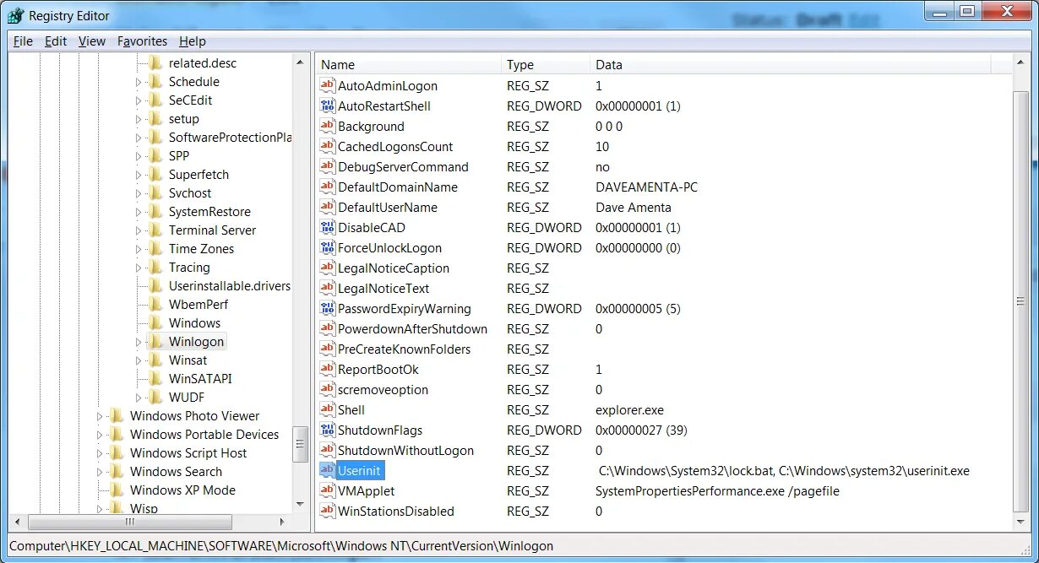Expand the Schedule key
This screenshot has width=1039, height=563.
pyautogui.click(x=139, y=82)
